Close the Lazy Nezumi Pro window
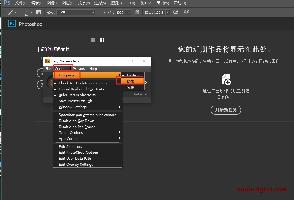 point(144,61)
